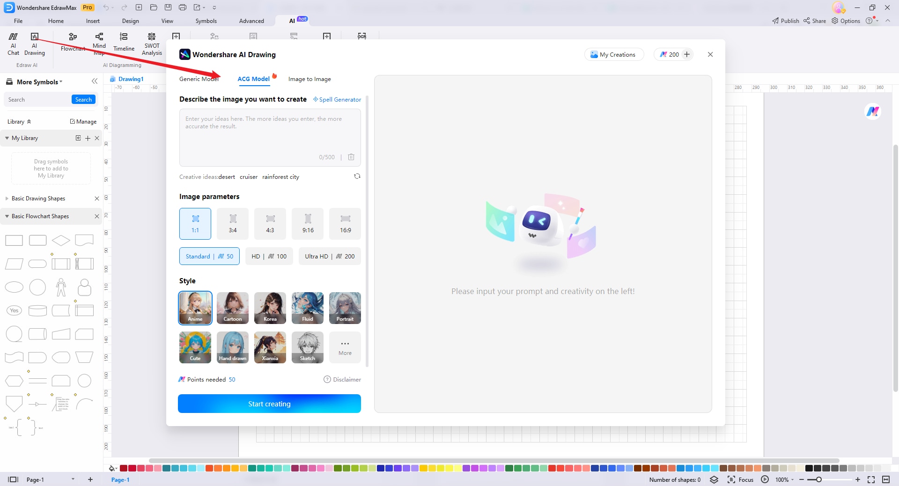Select the 4:3 aspect ratio
The height and width of the screenshot is (486, 899).
coord(270,224)
